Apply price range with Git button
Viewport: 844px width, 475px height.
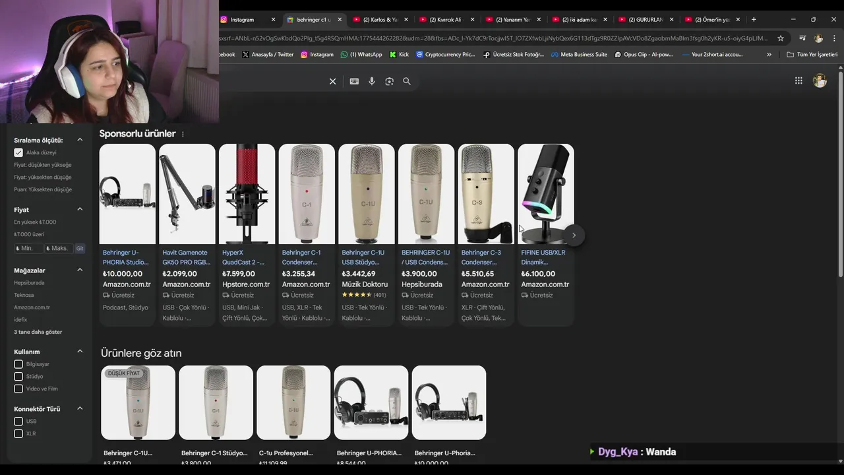point(80,249)
